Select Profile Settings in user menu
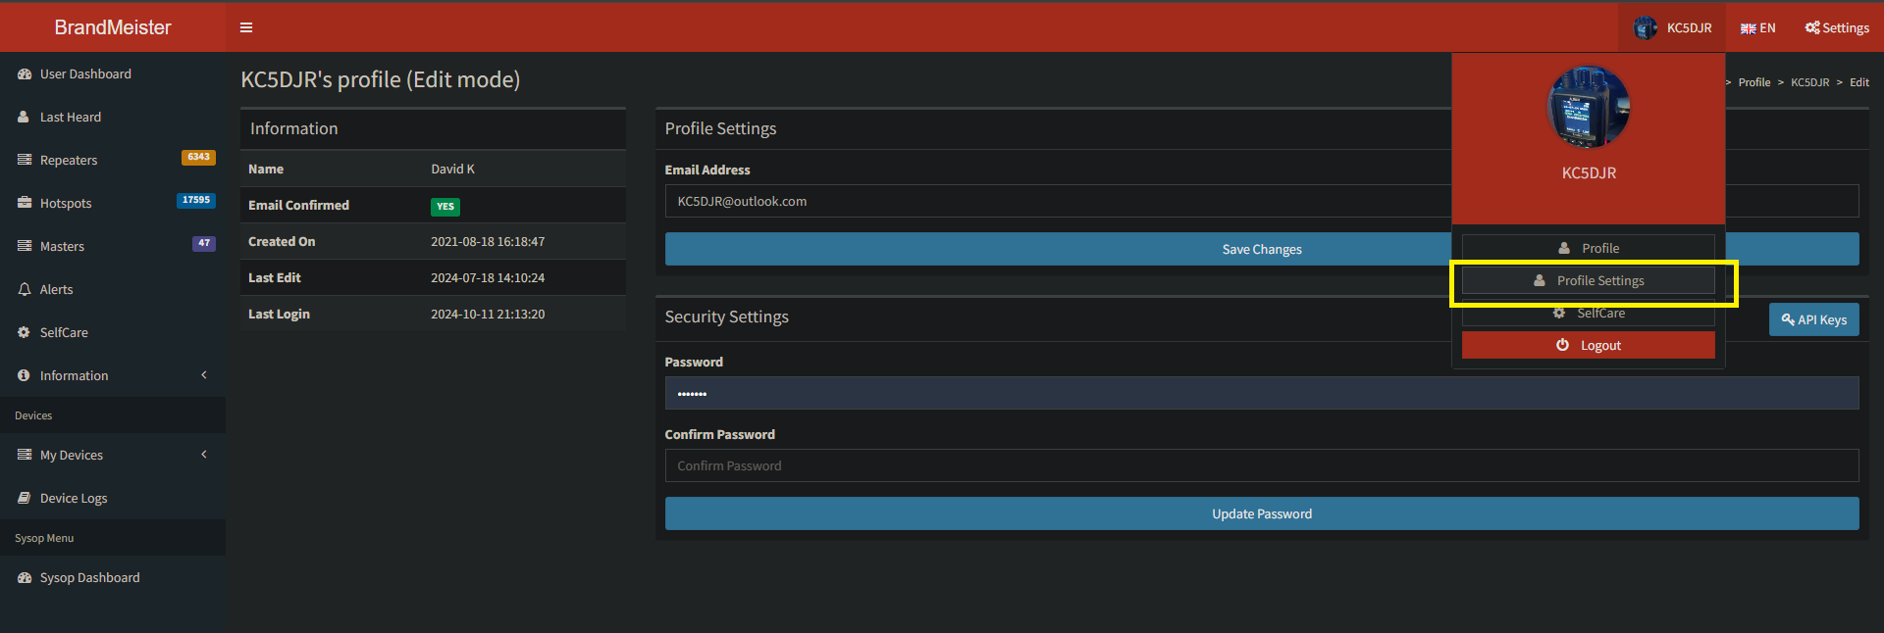 click(x=1589, y=281)
